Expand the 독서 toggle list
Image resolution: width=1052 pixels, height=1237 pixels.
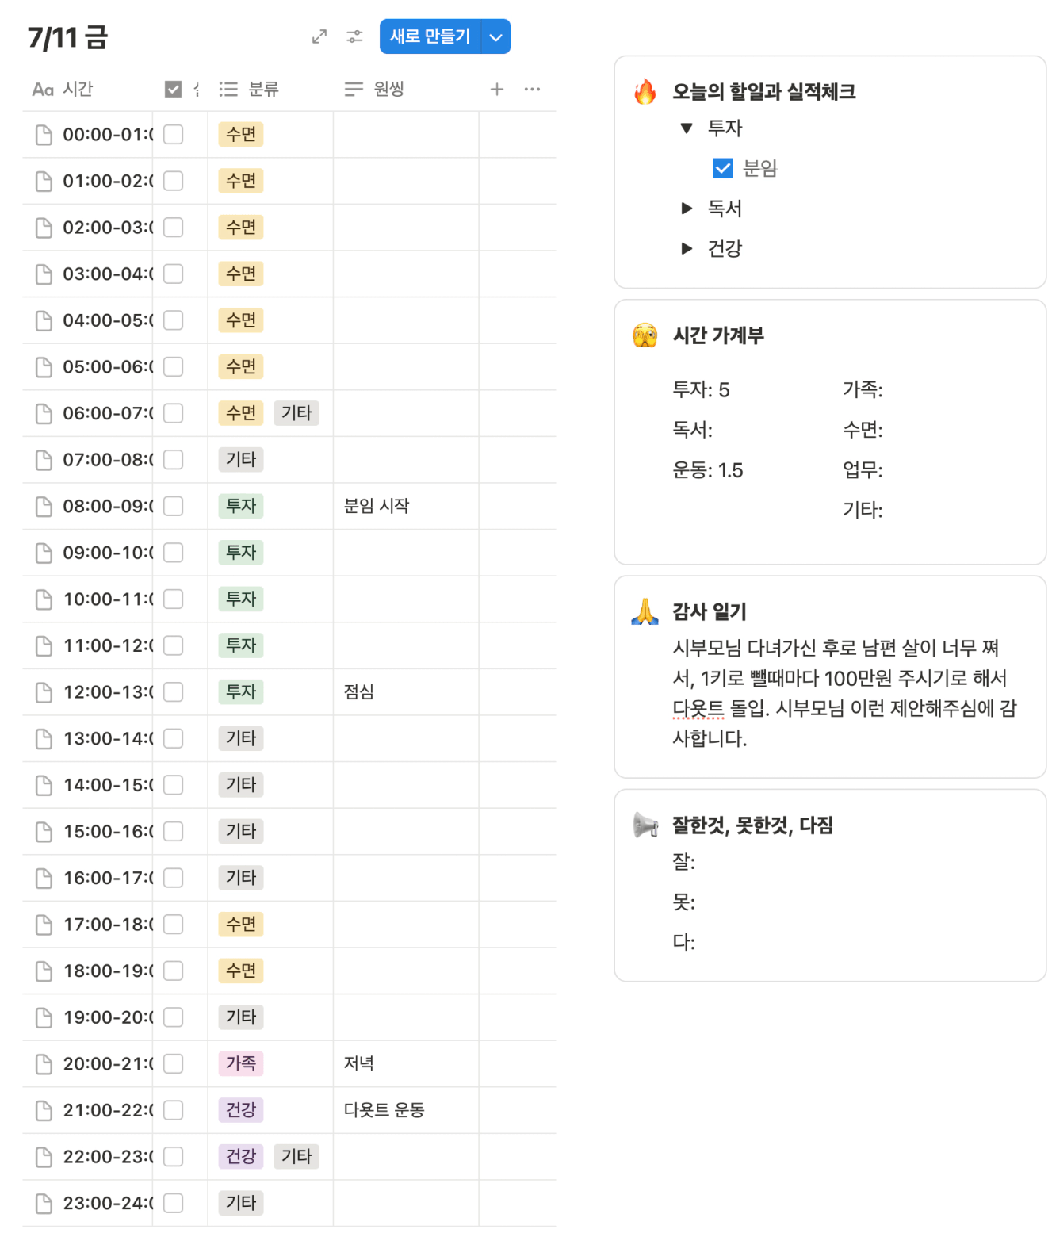pos(687,209)
